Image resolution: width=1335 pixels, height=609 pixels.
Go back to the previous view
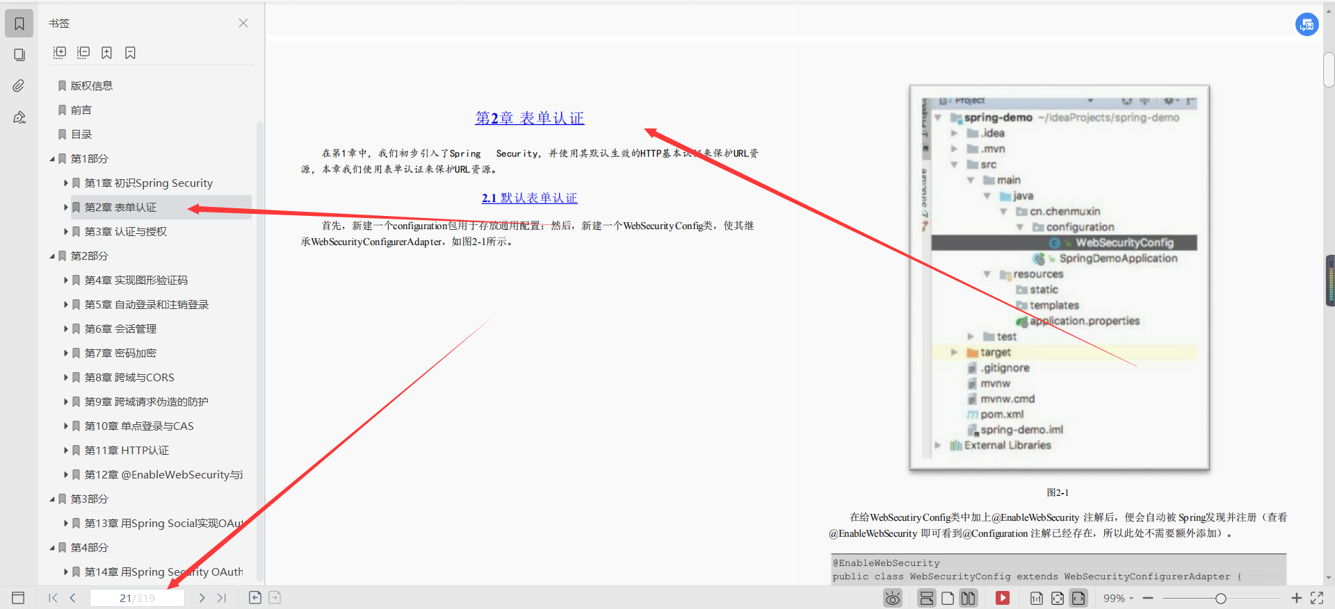[255, 598]
